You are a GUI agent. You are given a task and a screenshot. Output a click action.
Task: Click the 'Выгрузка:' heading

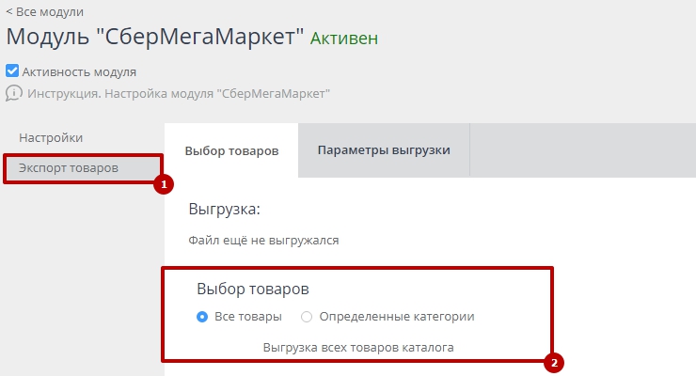point(224,209)
